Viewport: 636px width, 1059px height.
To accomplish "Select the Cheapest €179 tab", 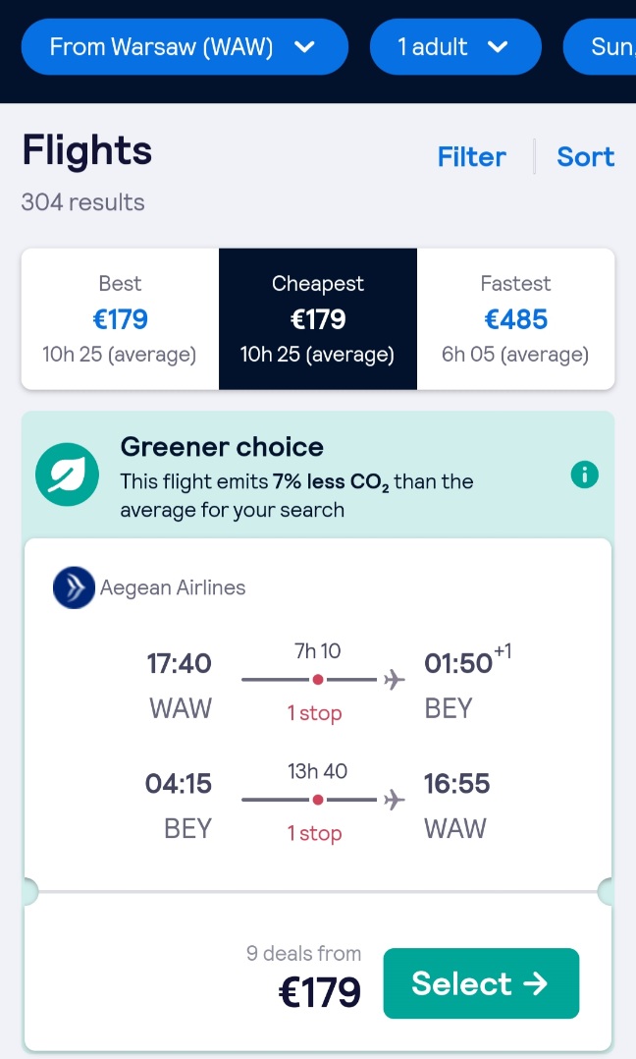I will pos(318,318).
